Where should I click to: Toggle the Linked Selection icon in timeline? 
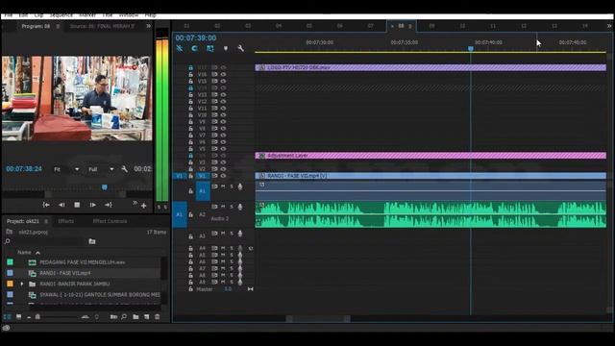point(209,48)
